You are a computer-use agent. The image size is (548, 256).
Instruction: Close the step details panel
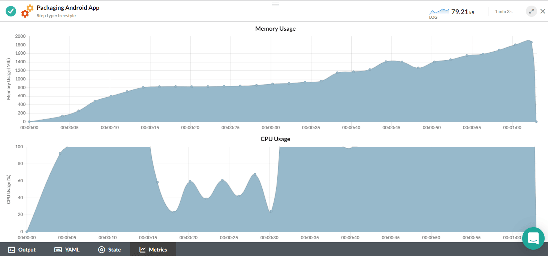pos(542,11)
